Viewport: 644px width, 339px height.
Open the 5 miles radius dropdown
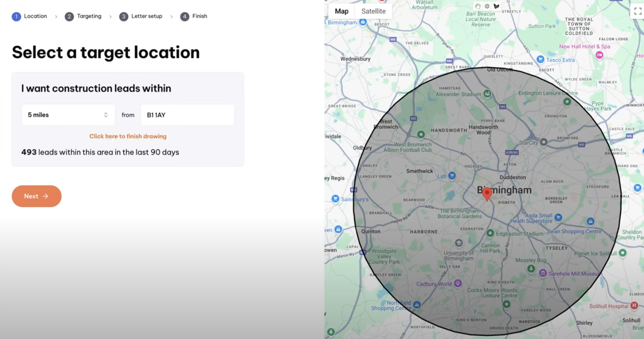pos(68,115)
